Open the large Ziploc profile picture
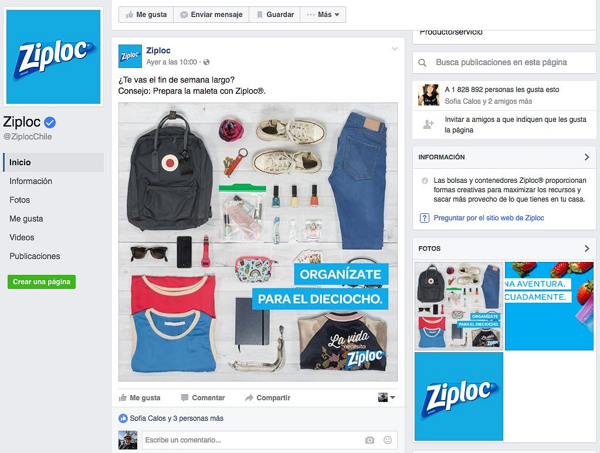The image size is (600, 453). pyautogui.click(x=53, y=57)
